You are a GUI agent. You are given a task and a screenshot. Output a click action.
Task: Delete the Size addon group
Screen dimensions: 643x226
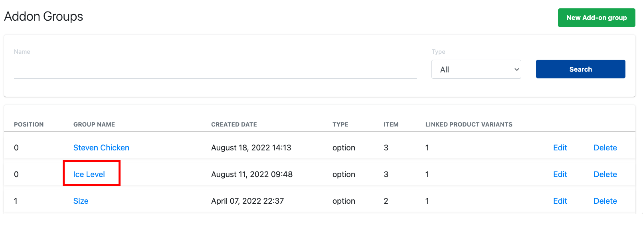(605, 201)
